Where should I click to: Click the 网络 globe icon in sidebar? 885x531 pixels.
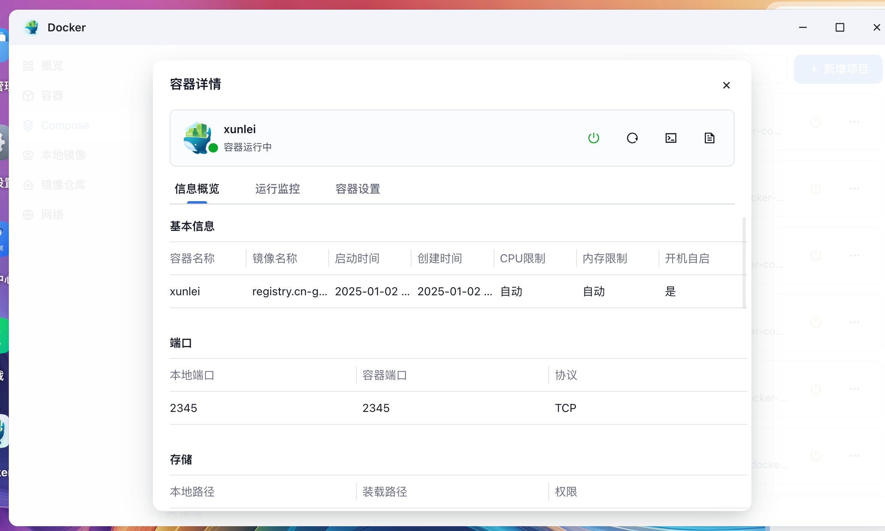coord(28,215)
